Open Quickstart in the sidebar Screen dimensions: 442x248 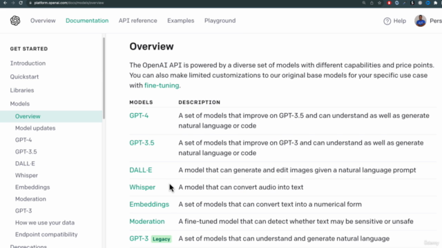tap(25, 76)
